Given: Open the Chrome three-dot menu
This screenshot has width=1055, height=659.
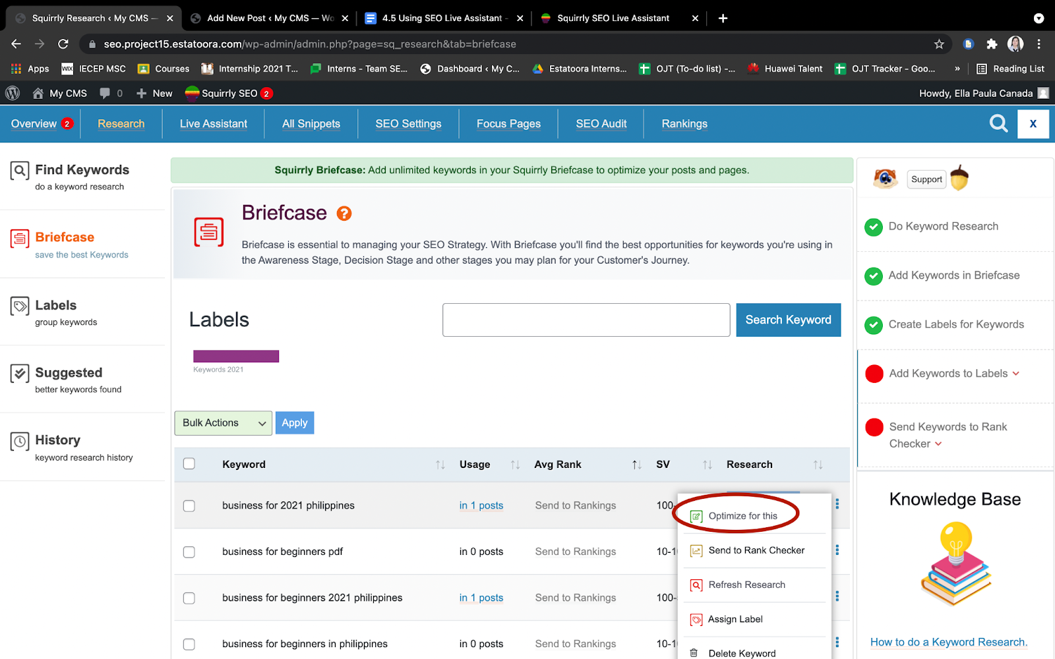Looking at the screenshot, I should pyautogui.click(x=1039, y=44).
